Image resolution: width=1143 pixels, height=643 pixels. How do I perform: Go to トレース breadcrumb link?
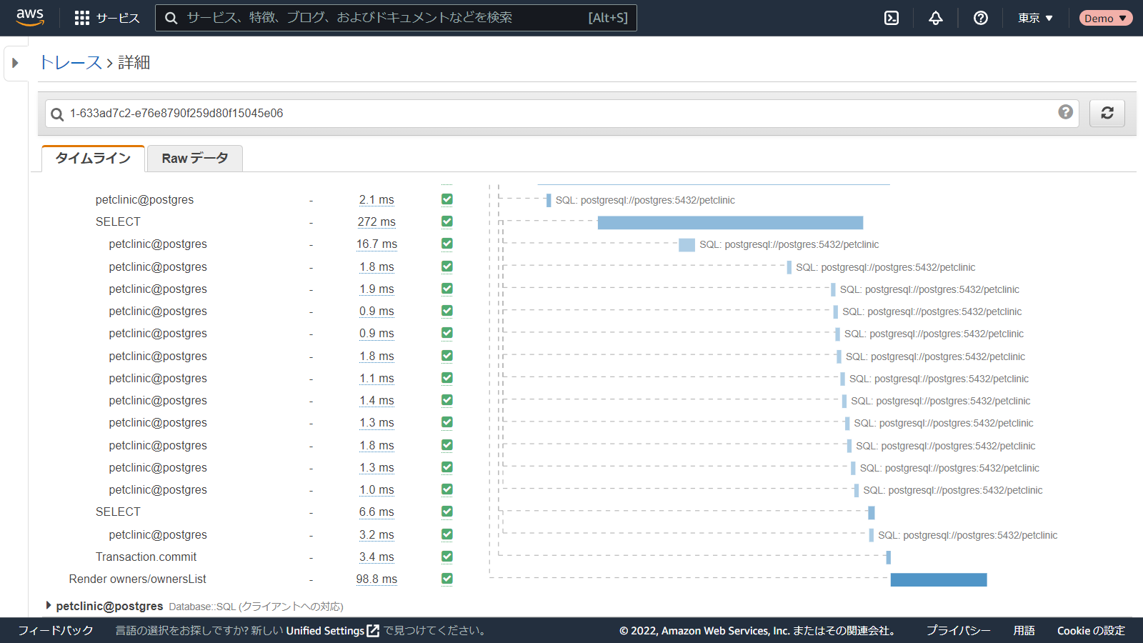[70, 63]
